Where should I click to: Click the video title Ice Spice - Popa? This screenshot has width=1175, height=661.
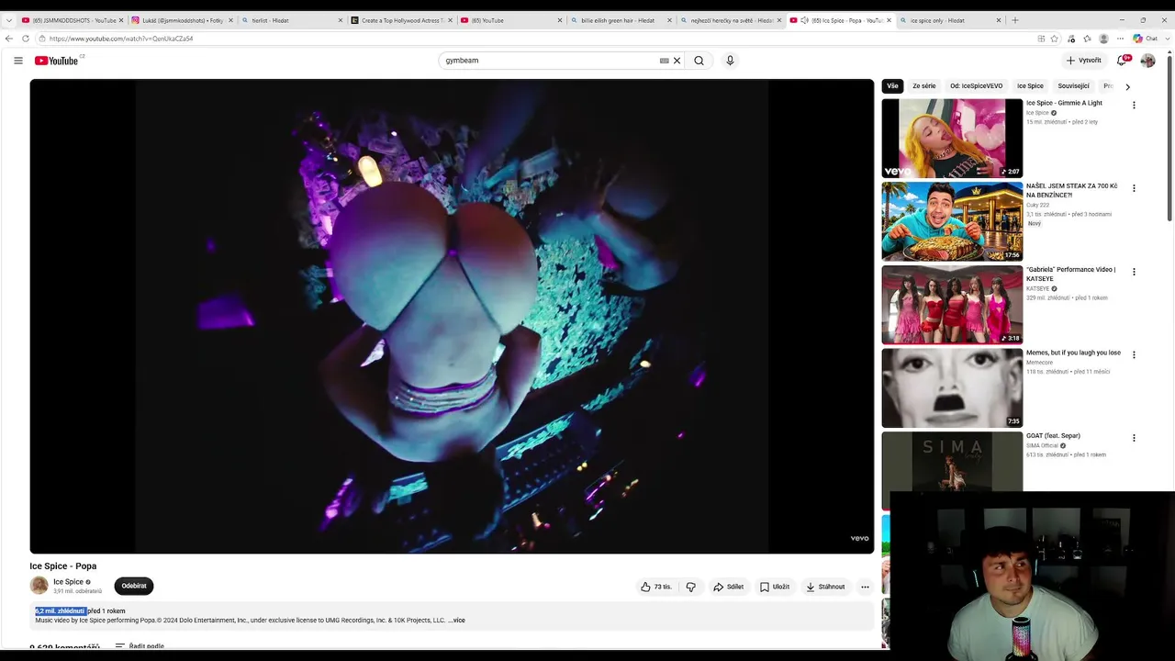coord(62,566)
